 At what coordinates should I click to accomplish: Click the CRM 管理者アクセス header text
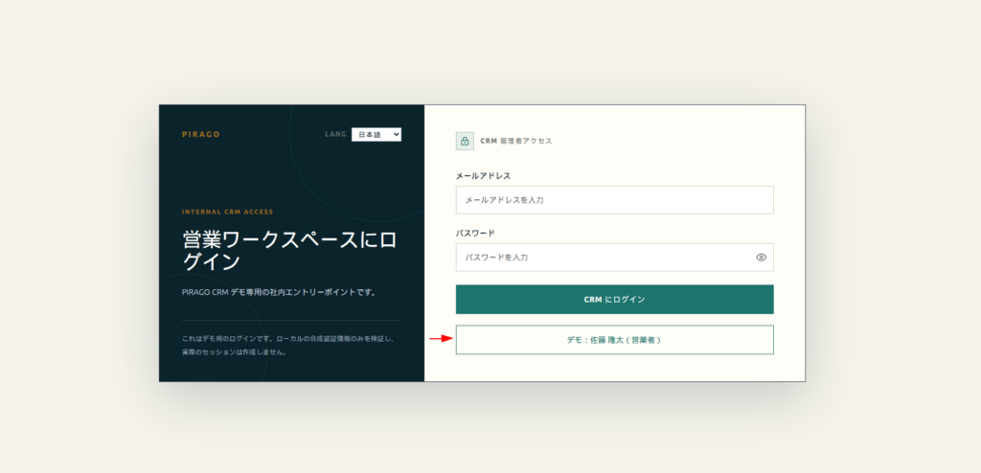516,142
